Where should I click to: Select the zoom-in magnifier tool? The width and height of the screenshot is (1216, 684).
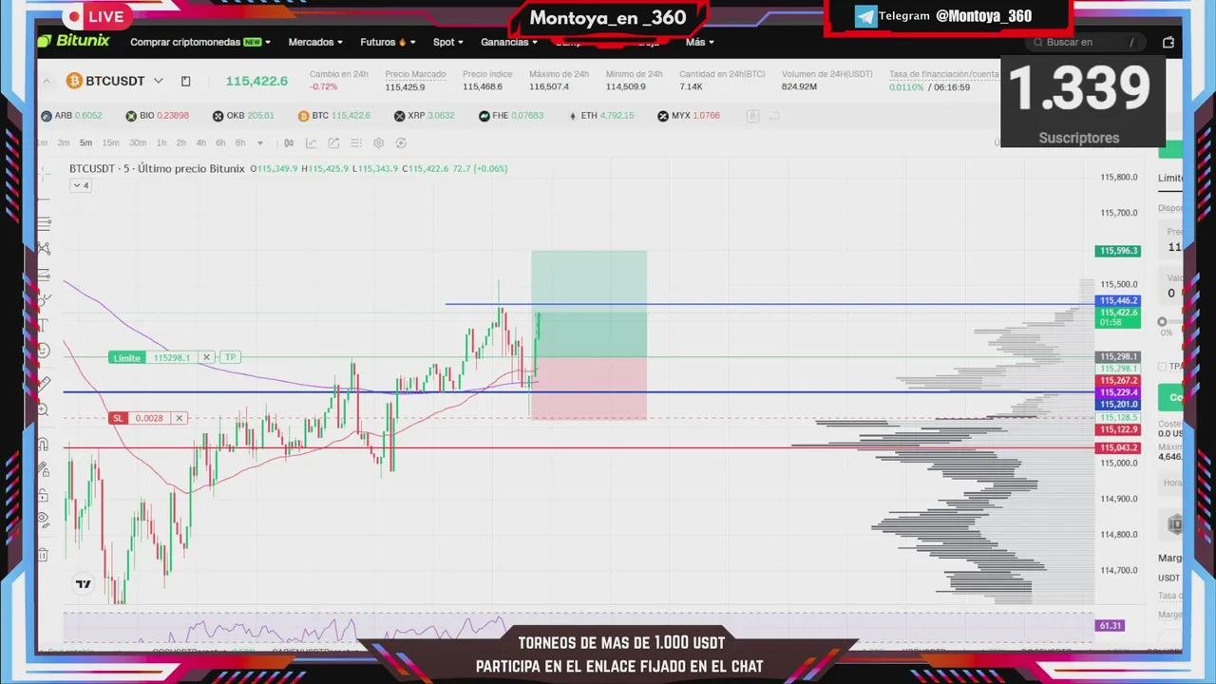(x=44, y=410)
